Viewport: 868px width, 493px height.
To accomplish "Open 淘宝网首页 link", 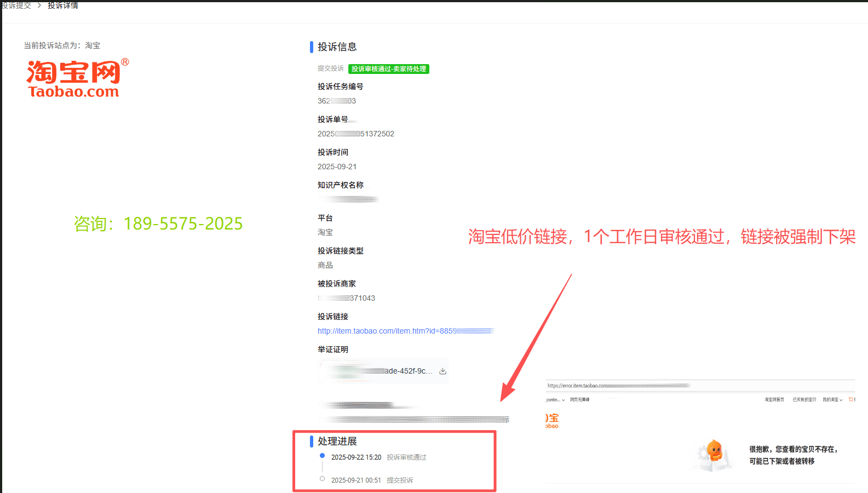I will click(774, 400).
